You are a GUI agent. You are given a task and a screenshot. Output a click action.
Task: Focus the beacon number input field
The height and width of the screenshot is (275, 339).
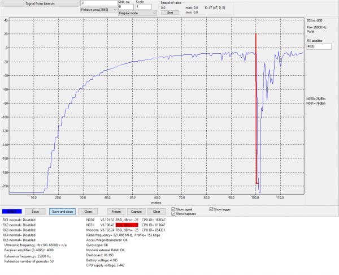coord(99,3)
